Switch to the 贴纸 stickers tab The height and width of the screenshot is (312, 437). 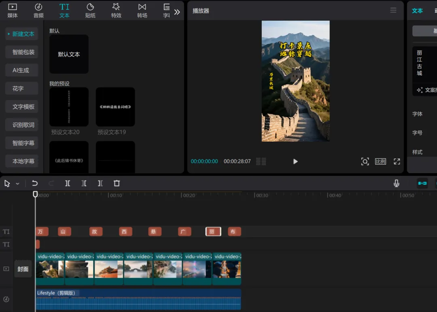coord(90,11)
